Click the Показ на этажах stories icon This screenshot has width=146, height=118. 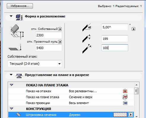coord(125,91)
